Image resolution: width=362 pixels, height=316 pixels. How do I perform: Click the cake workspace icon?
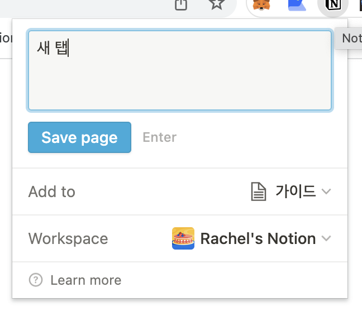pyautogui.click(x=183, y=238)
